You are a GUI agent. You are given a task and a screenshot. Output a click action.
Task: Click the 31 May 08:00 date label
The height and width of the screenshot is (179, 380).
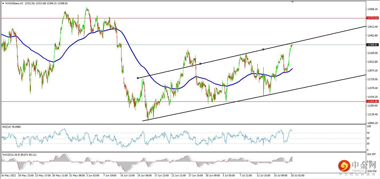(x=77, y=176)
